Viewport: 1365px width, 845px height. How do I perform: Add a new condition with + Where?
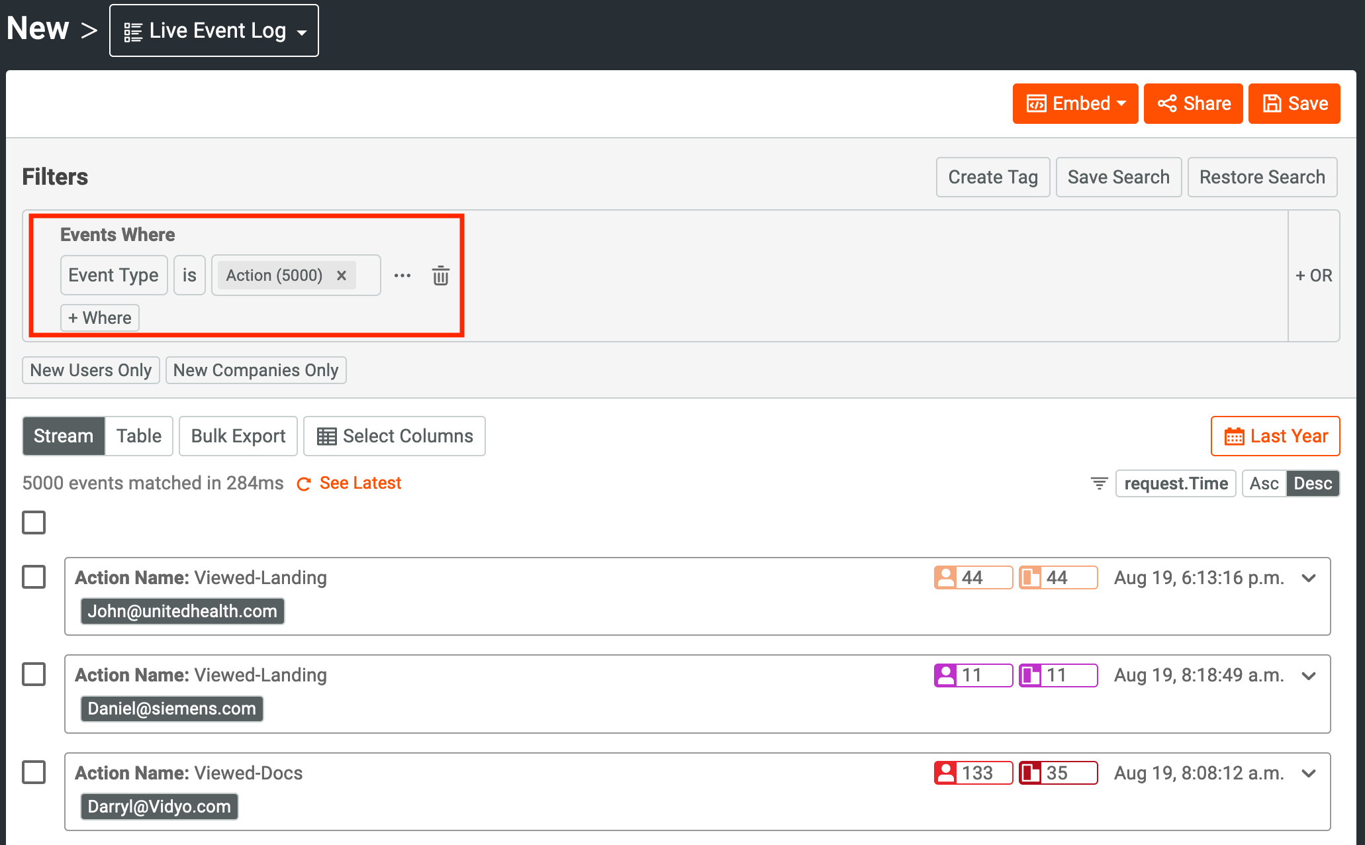99,317
